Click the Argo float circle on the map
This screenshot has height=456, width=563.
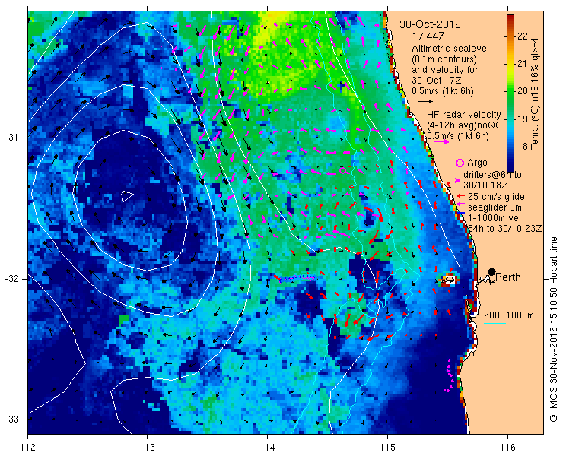343,171
